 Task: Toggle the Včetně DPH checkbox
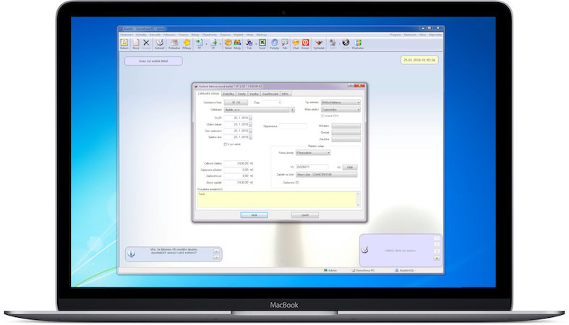tap(322, 116)
